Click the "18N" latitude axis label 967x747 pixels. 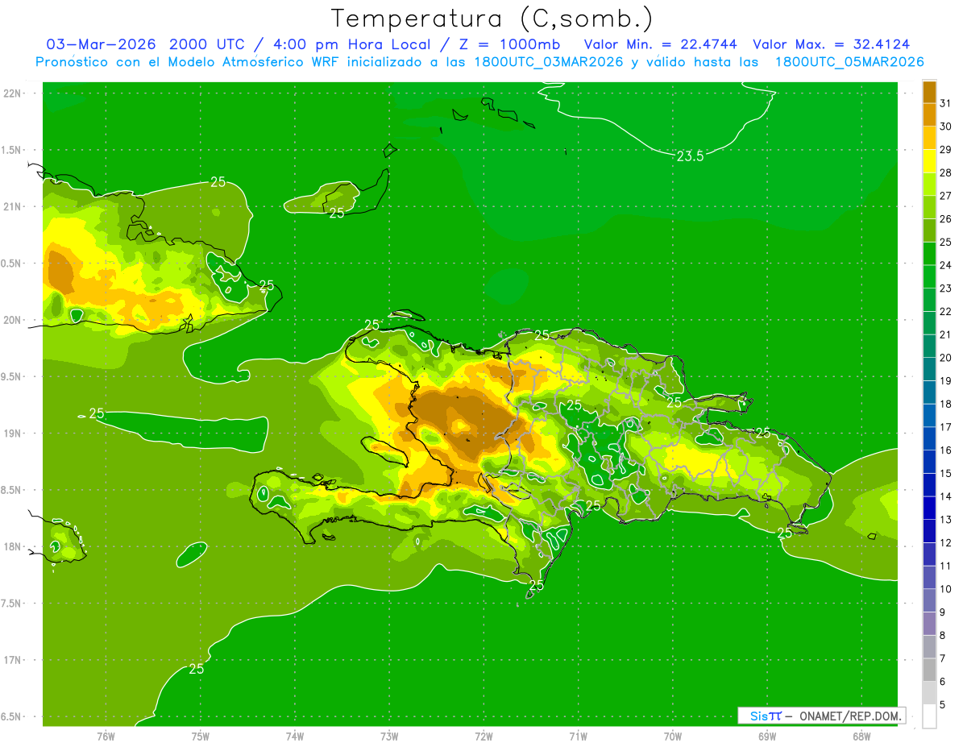click(x=11, y=547)
